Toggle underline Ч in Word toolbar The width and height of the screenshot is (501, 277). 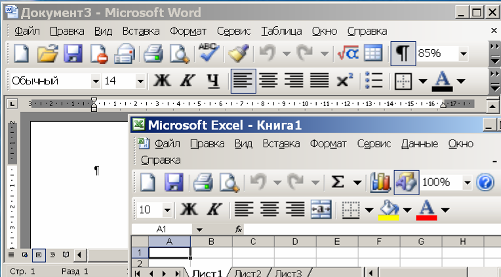click(213, 81)
